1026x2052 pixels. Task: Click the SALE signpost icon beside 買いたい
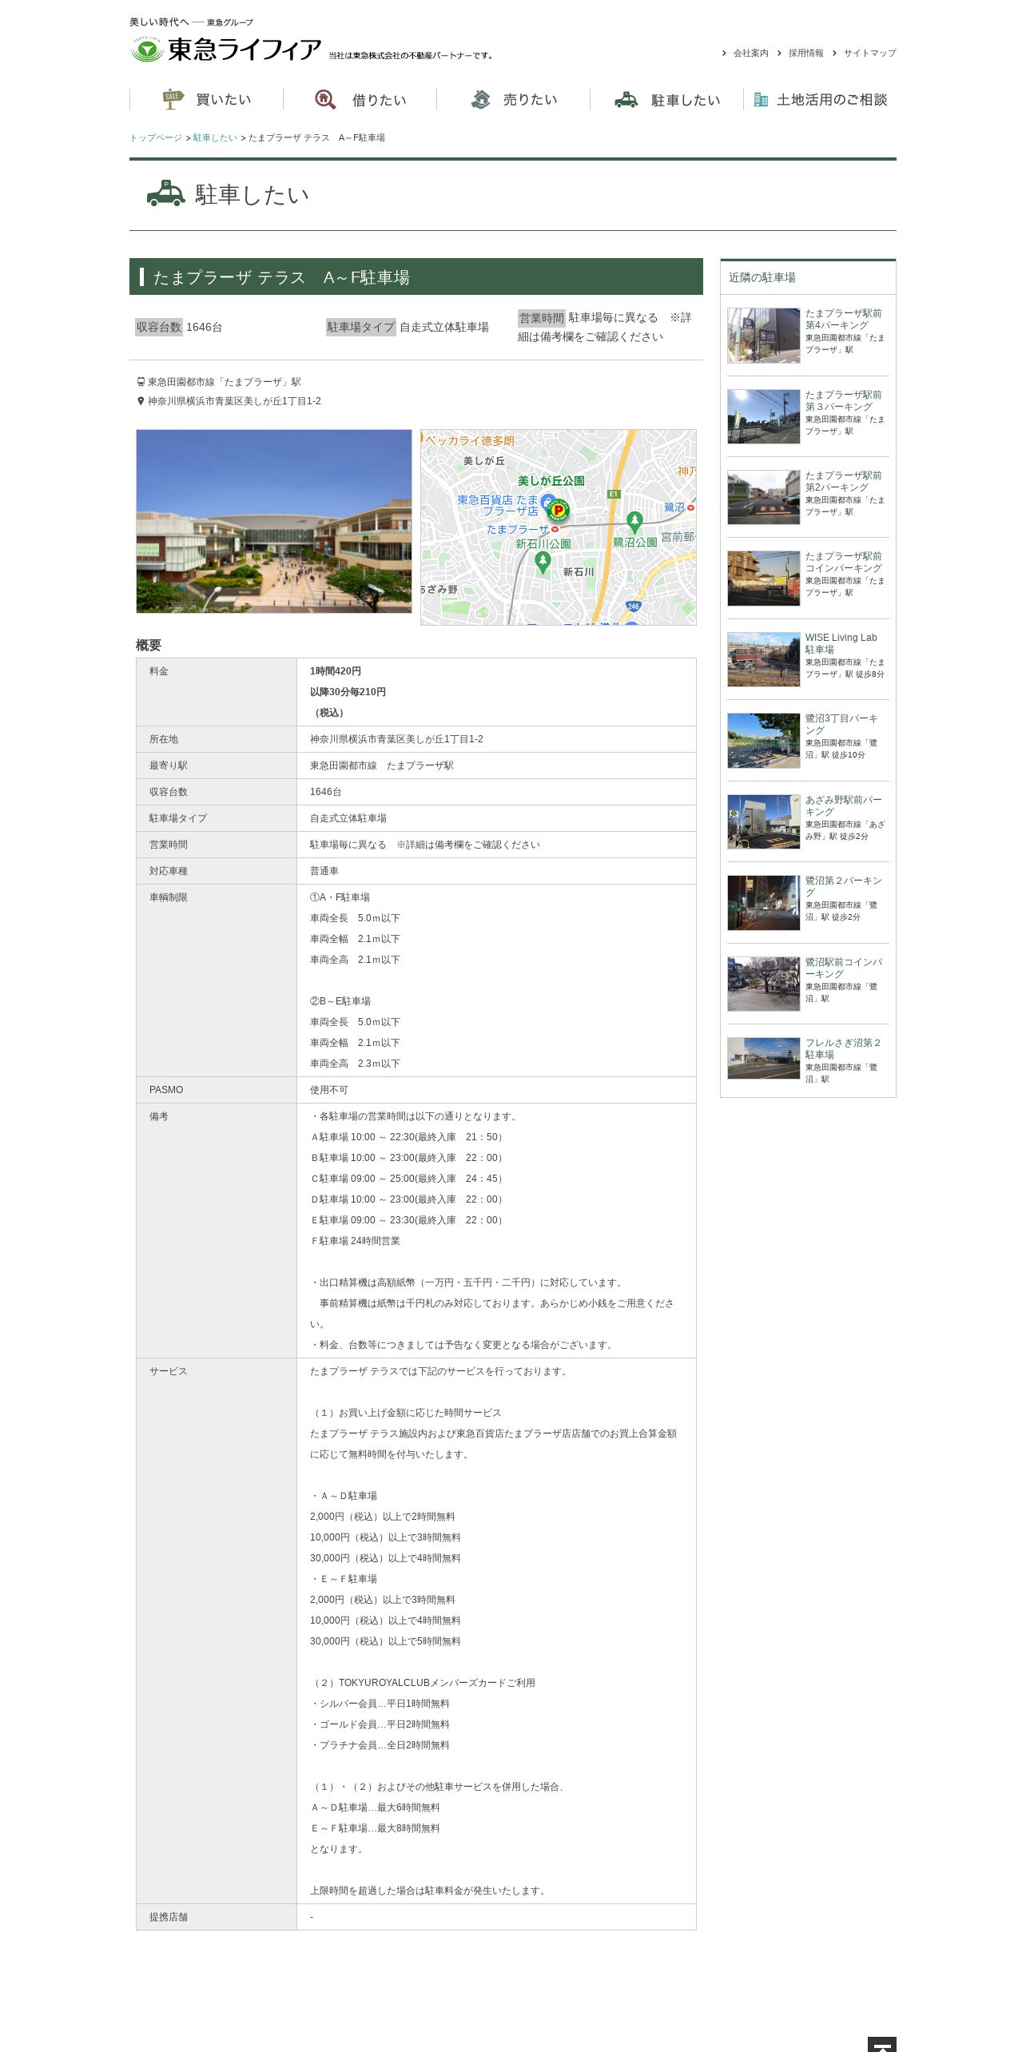[173, 99]
